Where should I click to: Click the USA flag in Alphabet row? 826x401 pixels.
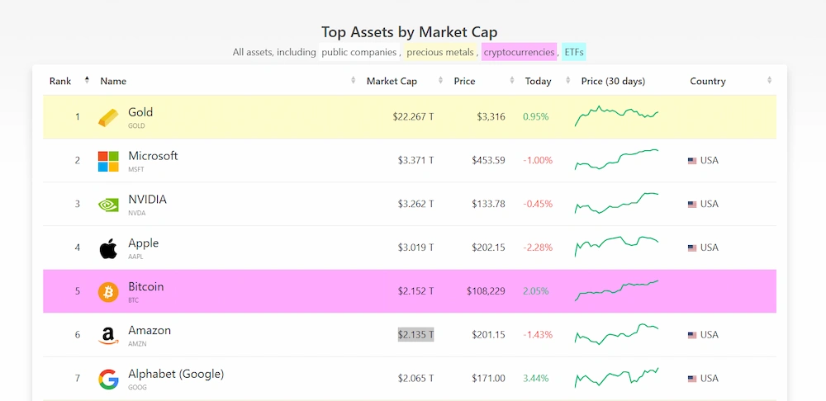pos(692,379)
